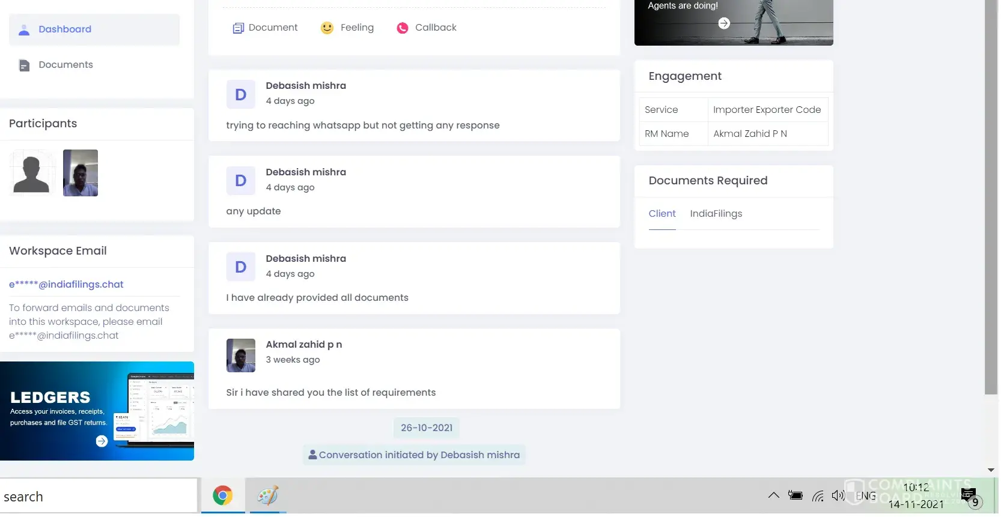Click 'Sir i have shared you the list' message
The height and width of the screenshot is (517, 1001).
pos(331,393)
